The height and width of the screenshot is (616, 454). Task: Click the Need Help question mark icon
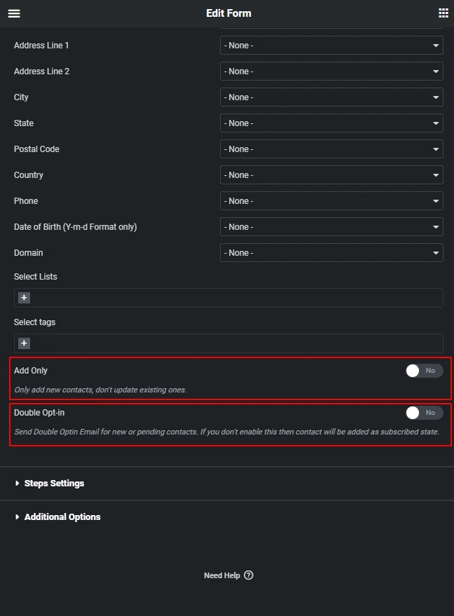pyautogui.click(x=249, y=575)
